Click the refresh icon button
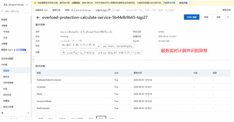The image size is (234, 122). pyautogui.click(x=228, y=17)
